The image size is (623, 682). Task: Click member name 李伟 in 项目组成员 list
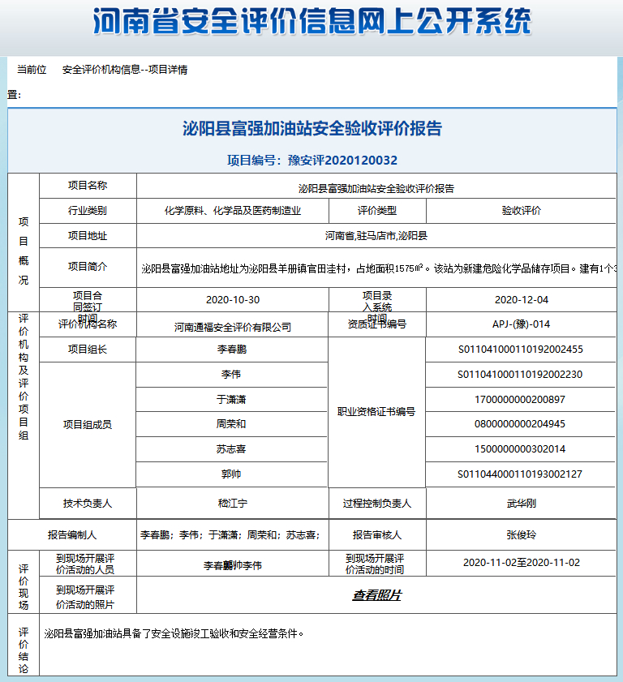coord(231,375)
